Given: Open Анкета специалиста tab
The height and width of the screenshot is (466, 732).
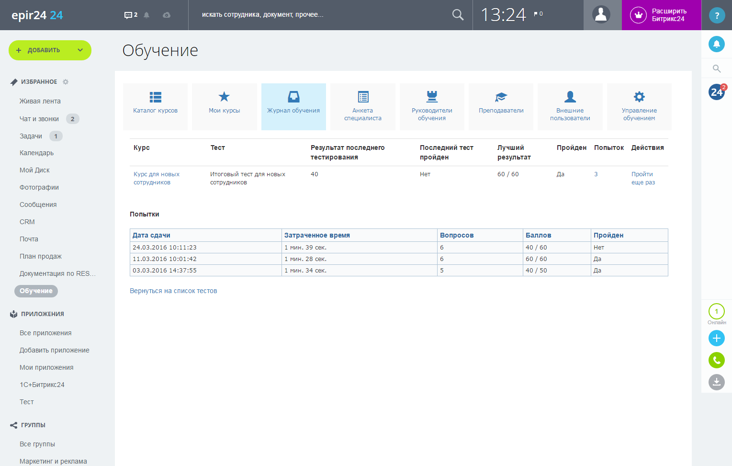Looking at the screenshot, I should coord(363,107).
